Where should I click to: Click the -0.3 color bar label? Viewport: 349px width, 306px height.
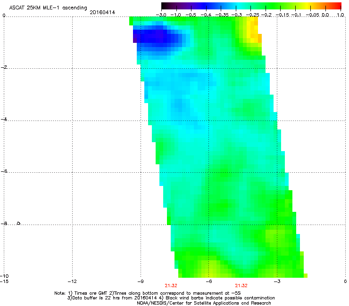coord(237,15)
